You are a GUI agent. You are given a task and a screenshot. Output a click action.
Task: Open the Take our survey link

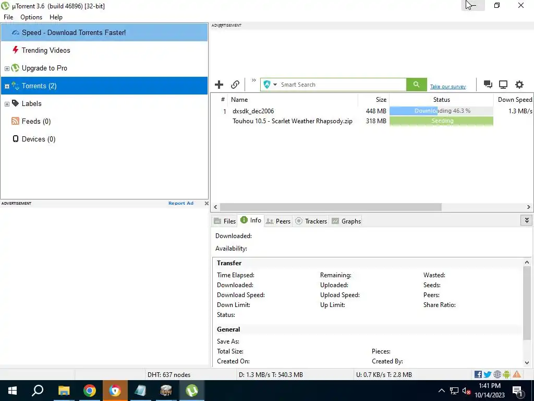pyautogui.click(x=448, y=87)
